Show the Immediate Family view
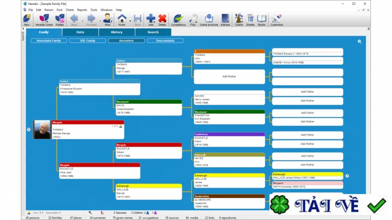The width and height of the screenshot is (392, 220). pos(49,41)
